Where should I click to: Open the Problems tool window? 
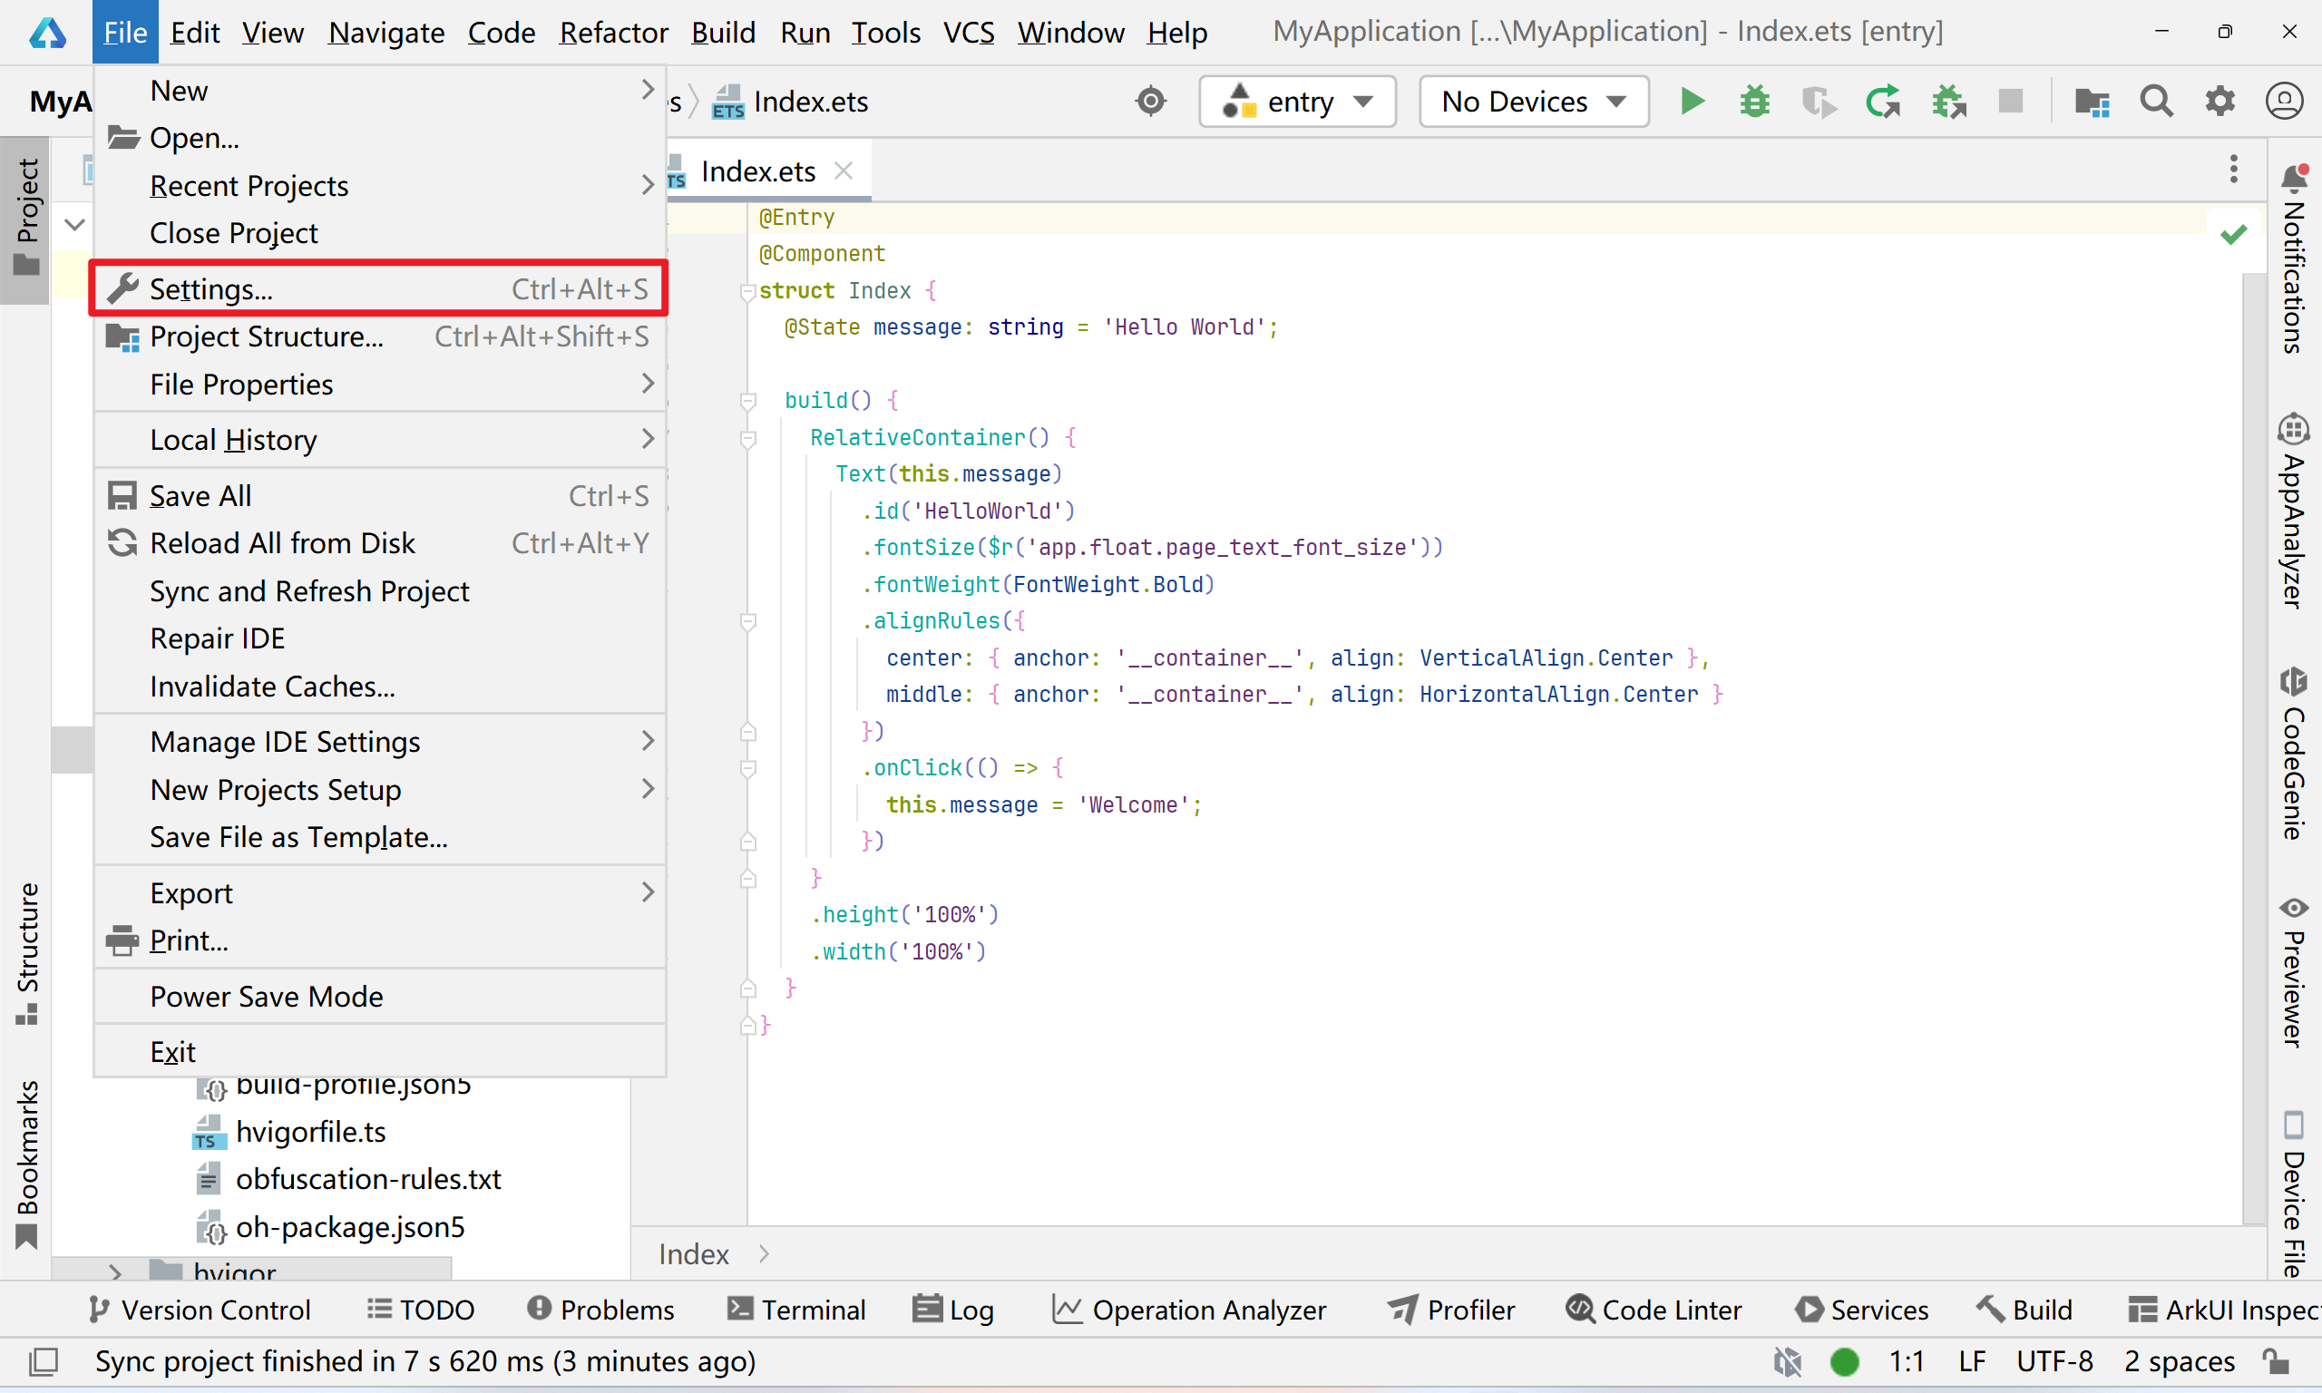tap(600, 1310)
